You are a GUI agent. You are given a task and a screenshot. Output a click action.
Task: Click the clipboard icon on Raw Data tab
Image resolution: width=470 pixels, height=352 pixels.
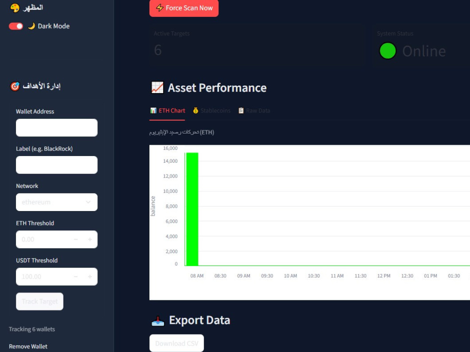pos(241,110)
